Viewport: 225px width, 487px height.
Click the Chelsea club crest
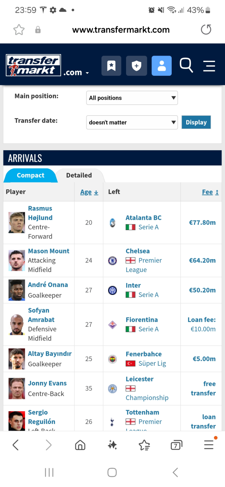point(112,261)
